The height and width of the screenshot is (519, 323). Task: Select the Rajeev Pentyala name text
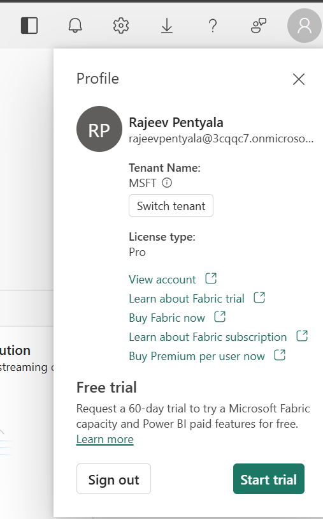click(176, 123)
